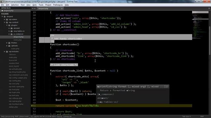The width and height of the screenshot is (211, 118).
Task: Click the minimap code overview
Action: (200, 25)
